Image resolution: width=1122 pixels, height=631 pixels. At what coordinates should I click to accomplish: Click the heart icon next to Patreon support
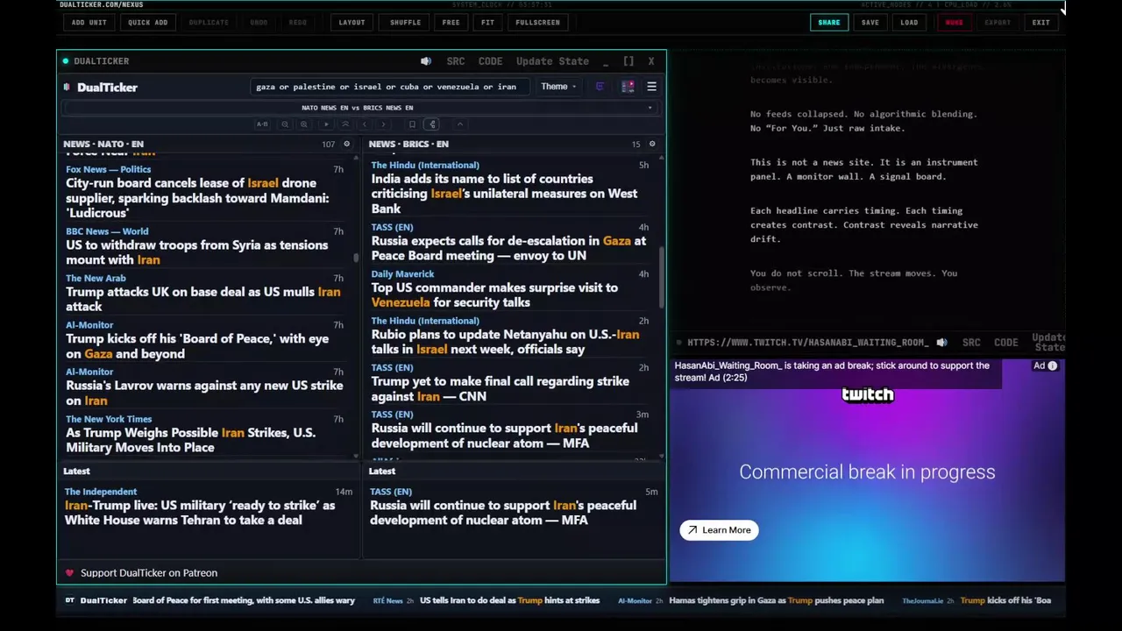pyautogui.click(x=69, y=573)
